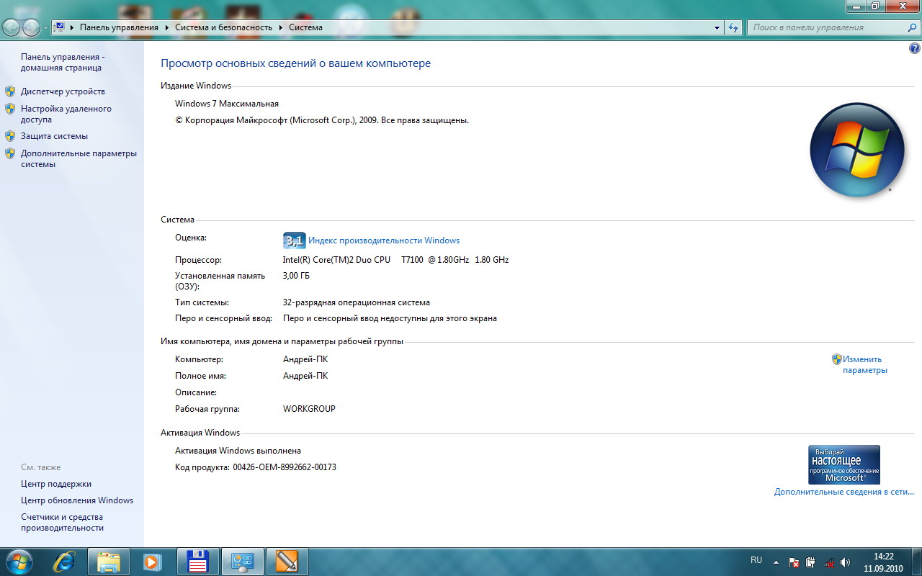
Task: Click the Action Center flag tray icon
Action: tap(794, 562)
